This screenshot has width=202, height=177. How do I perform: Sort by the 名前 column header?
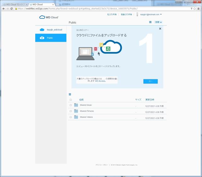pos(81,99)
